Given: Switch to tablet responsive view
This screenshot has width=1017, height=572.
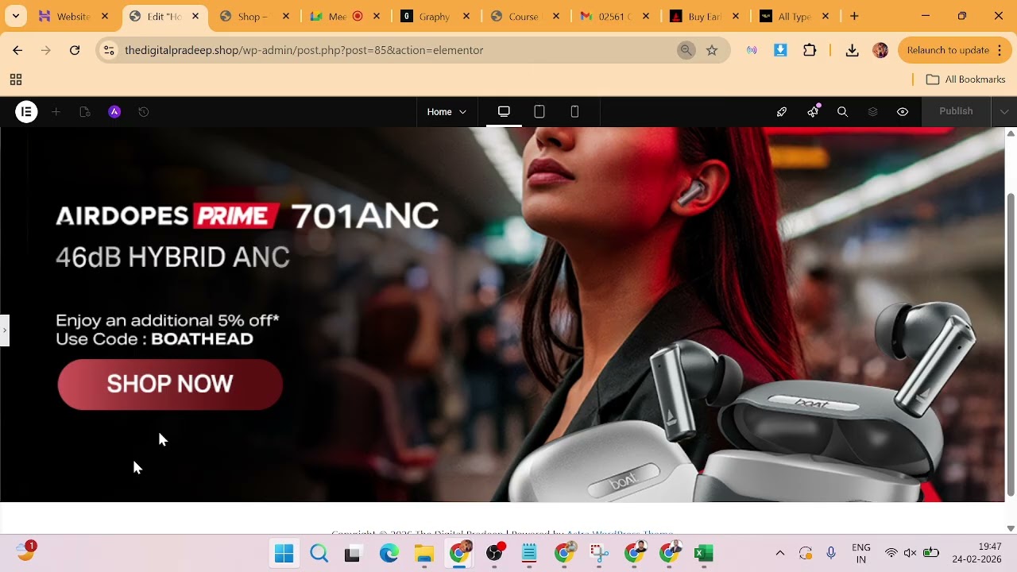Looking at the screenshot, I should pyautogui.click(x=539, y=111).
